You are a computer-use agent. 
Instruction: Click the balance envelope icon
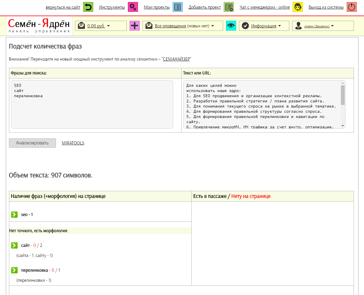click(x=82, y=26)
